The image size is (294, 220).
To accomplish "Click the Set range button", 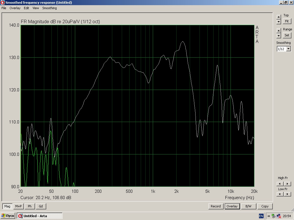I will coord(287,35).
